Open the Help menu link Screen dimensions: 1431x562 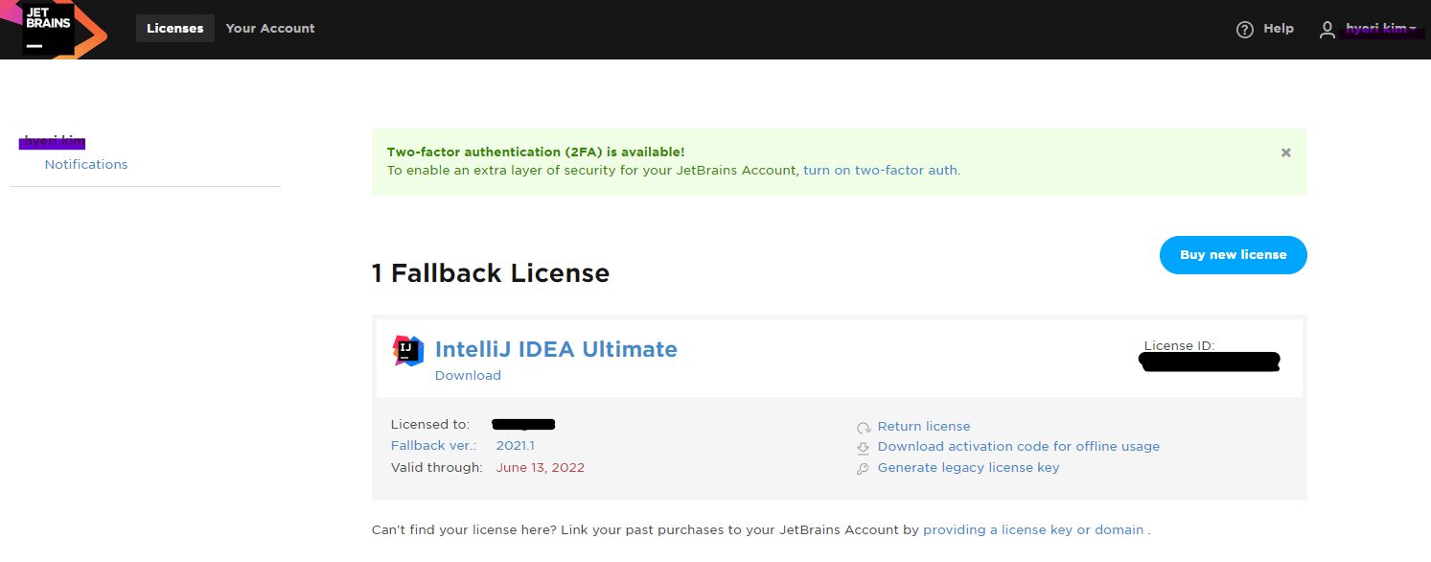(x=1279, y=29)
